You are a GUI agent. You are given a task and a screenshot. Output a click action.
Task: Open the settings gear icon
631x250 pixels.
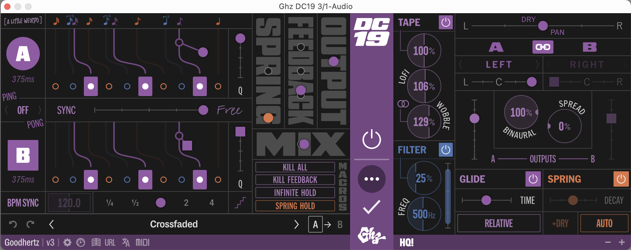click(67, 242)
